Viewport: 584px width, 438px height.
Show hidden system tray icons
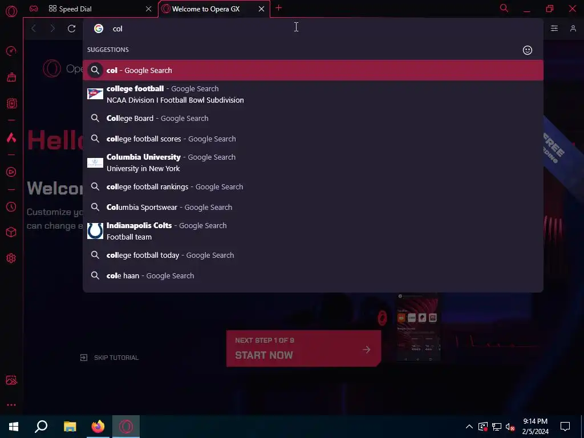469,427
